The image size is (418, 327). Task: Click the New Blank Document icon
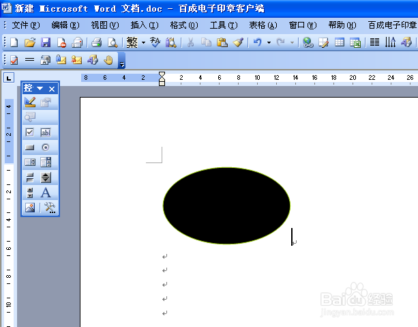click(14, 42)
